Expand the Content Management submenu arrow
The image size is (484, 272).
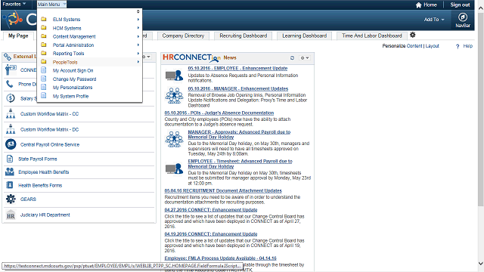click(x=138, y=36)
